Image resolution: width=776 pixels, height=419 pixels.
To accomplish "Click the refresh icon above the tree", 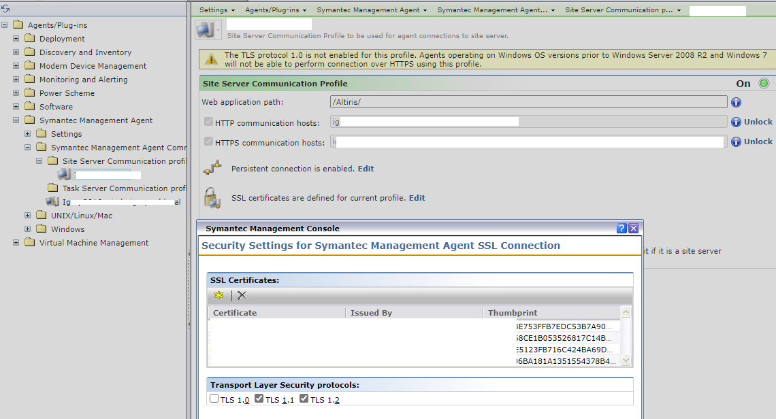I will pos(5,8).
